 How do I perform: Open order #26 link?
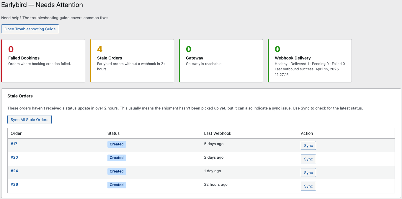(x=14, y=185)
